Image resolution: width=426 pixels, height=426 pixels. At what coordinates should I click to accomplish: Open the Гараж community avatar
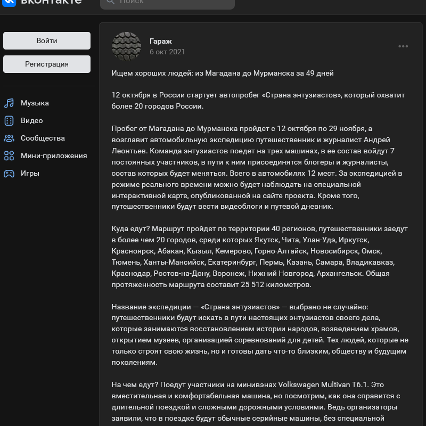point(126,46)
